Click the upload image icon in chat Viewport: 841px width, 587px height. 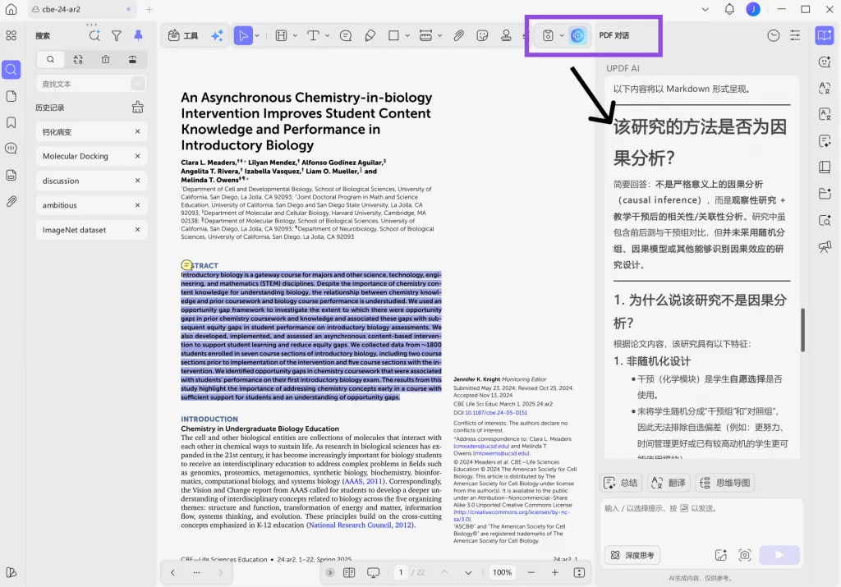point(721,555)
